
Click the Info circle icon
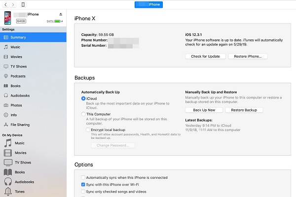6,115
